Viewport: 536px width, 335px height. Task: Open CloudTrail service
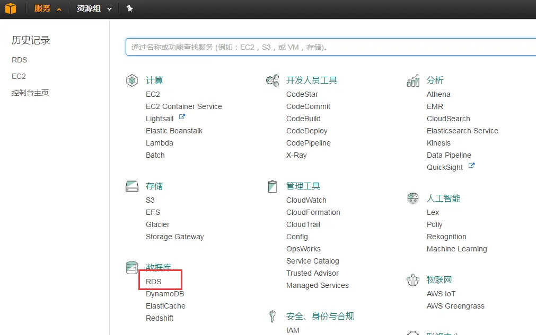click(x=303, y=224)
